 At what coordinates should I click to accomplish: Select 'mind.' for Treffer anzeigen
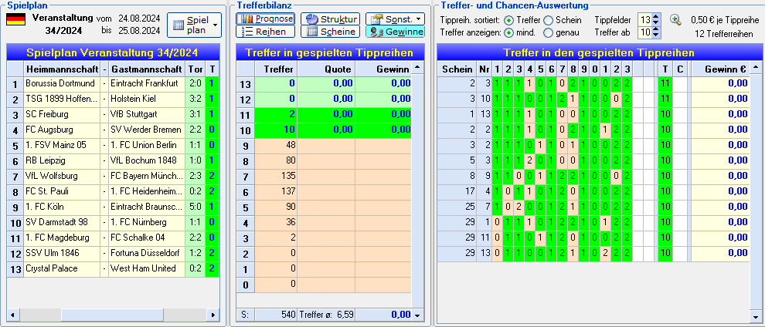508,32
